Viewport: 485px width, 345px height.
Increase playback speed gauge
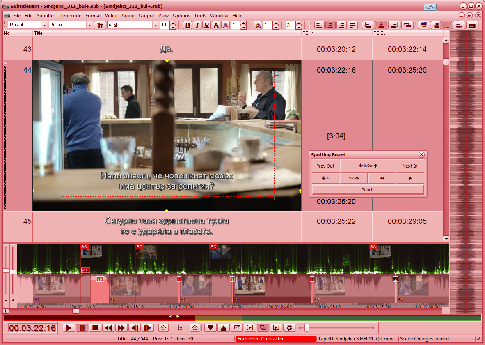click(x=195, y=328)
